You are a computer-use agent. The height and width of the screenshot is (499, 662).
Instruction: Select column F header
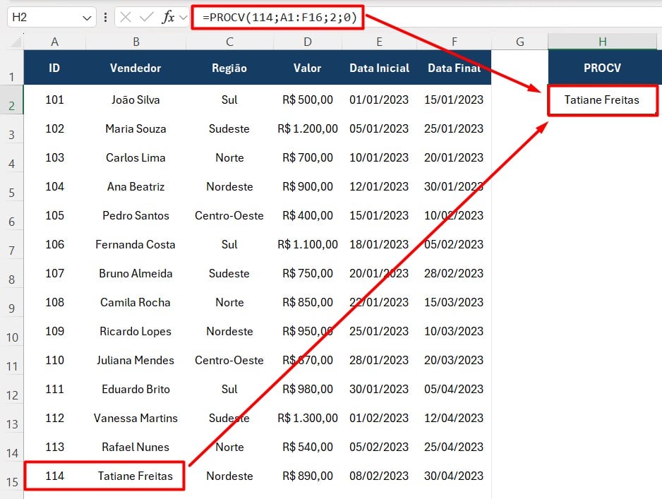tap(454, 42)
